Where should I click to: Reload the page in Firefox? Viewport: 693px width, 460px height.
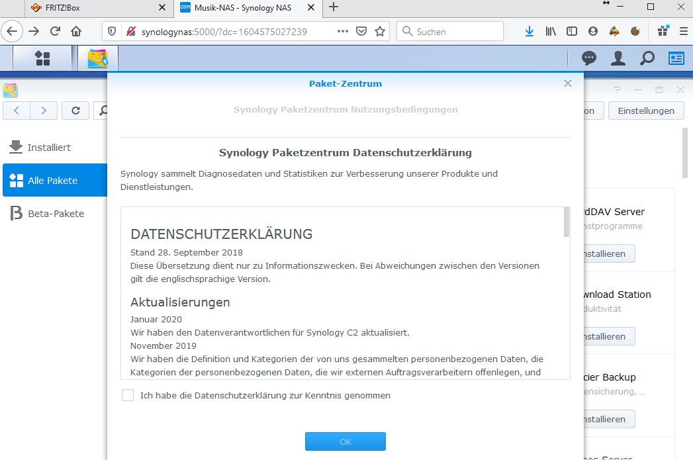click(x=55, y=31)
